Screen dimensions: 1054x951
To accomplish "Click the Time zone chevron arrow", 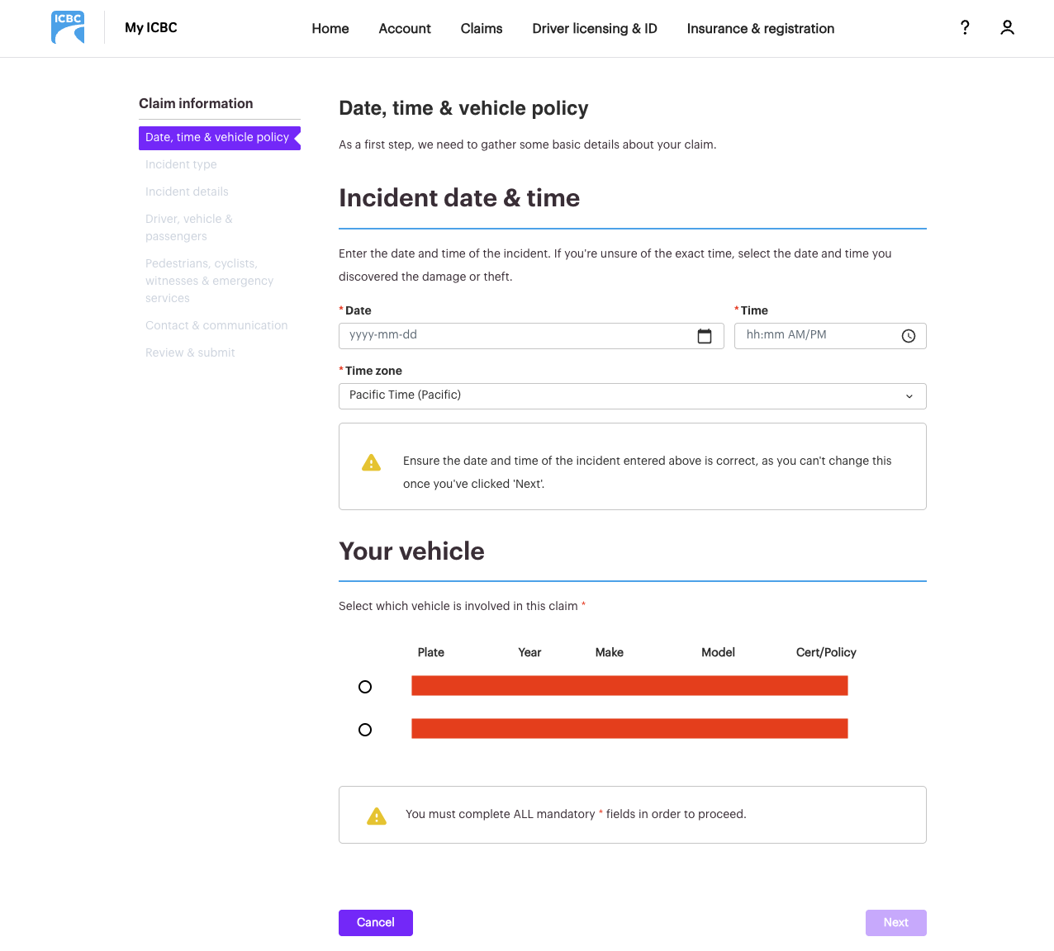I will pyautogui.click(x=909, y=396).
